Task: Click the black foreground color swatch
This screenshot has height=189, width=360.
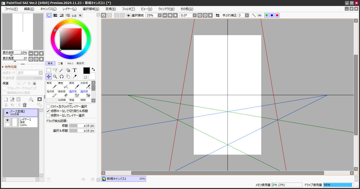Action: coord(86,70)
